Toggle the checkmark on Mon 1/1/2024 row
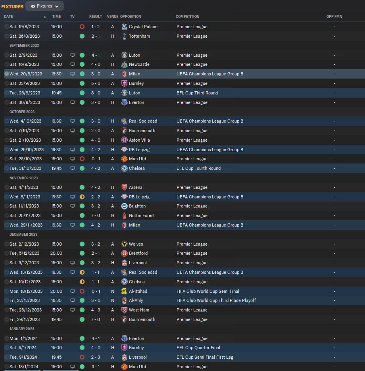 [x=6, y=338]
